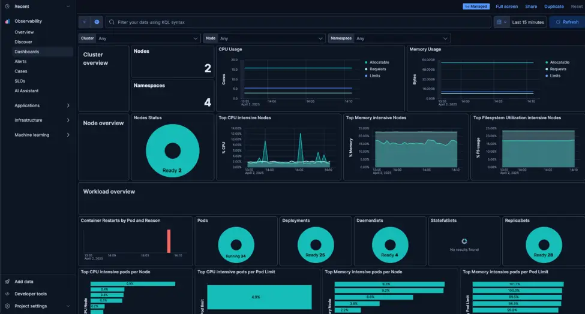The width and height of the screenshot is (585, 314).
Task: Click No results found in StatefulSets
Action: tap(464, 249)
